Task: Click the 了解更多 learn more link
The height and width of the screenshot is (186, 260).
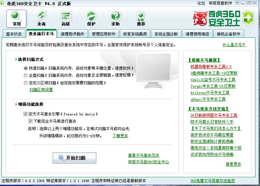Action: [x=120, y=136]
